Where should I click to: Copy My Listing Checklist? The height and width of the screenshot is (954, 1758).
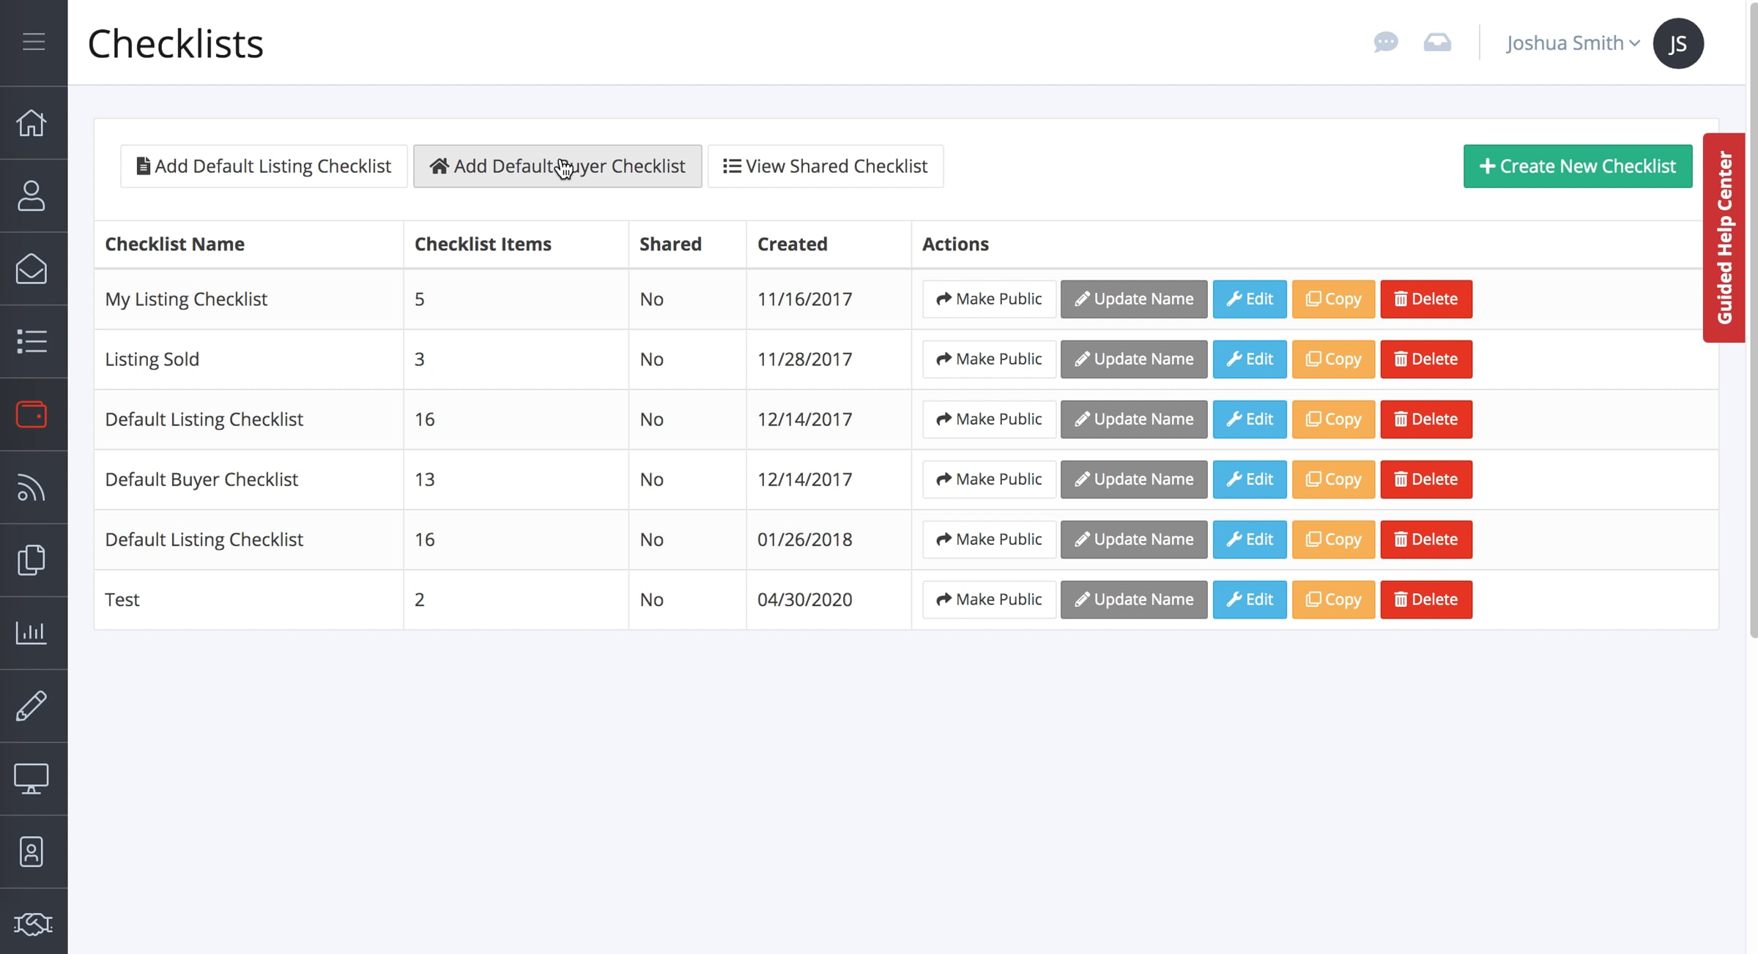tap(1333, 299)
